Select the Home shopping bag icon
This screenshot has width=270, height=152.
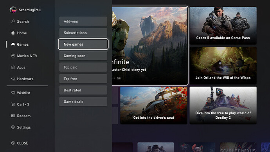[13, 33]
